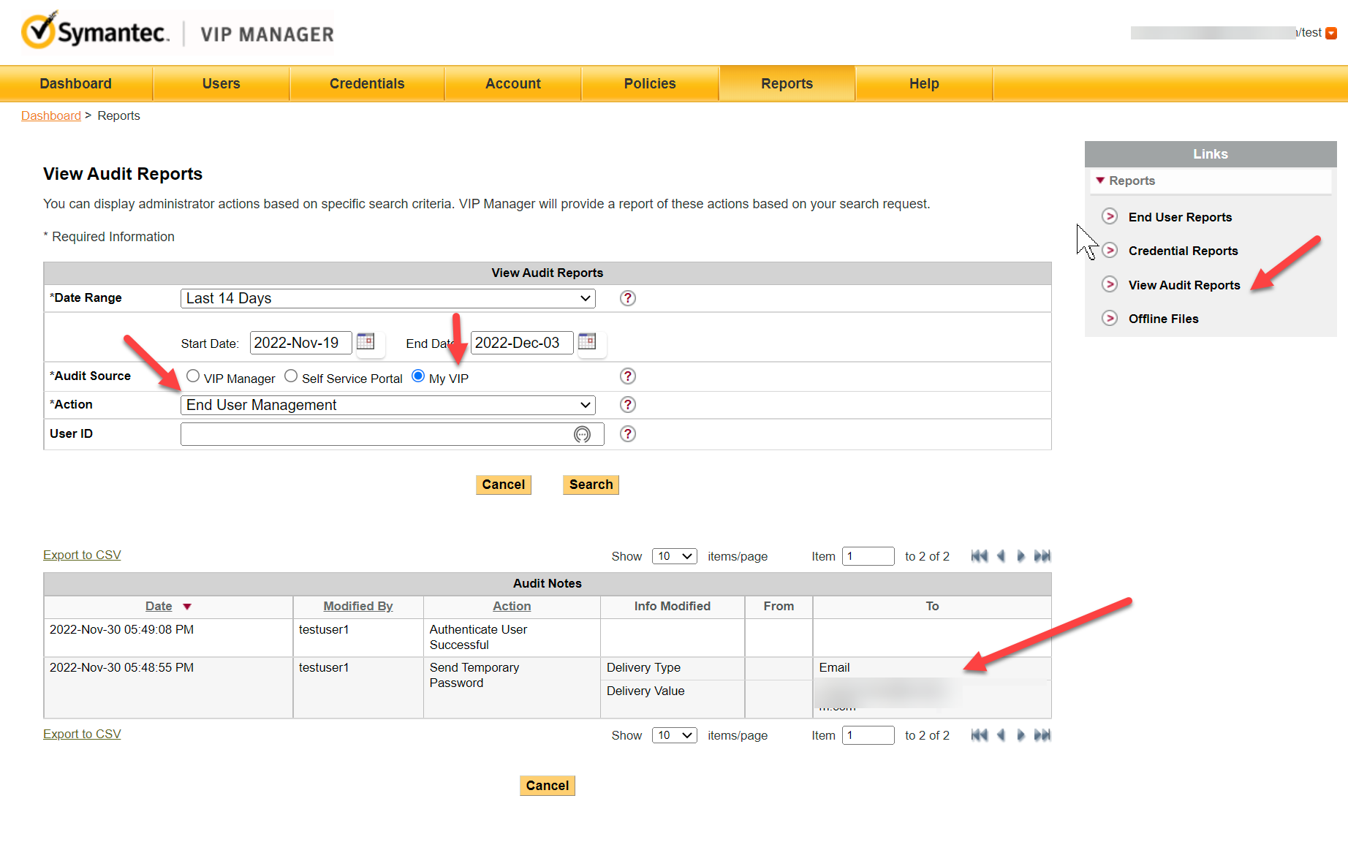Go to first page in top pagination
This screenshot has width=1348, height=850.
[x=979, y=556]
